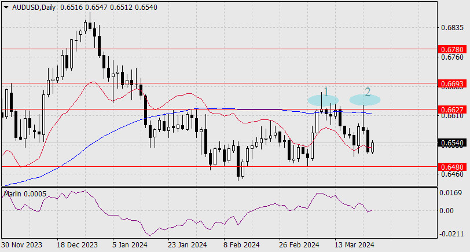Click the 5 Jan 2024 date label
The height and width of the screenshot is (252, 470).
(x=131, y=245)
